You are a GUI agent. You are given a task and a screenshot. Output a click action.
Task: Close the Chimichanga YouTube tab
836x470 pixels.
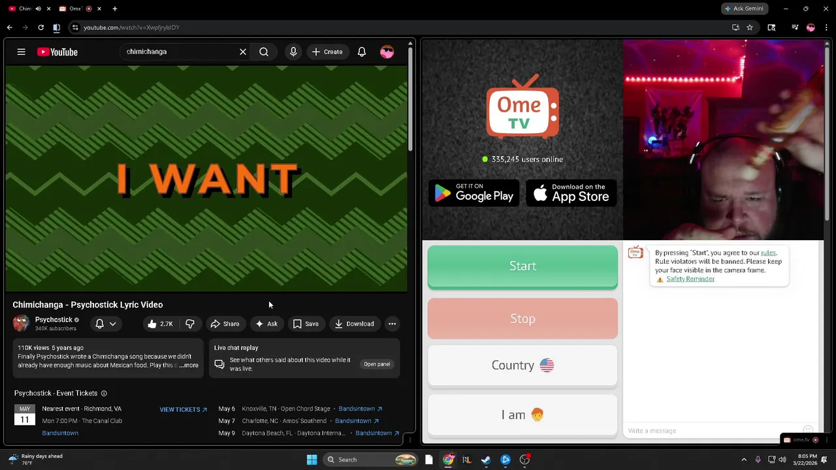[49, 8]
